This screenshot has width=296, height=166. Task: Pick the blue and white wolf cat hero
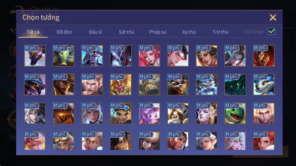[x=264, y=84]
